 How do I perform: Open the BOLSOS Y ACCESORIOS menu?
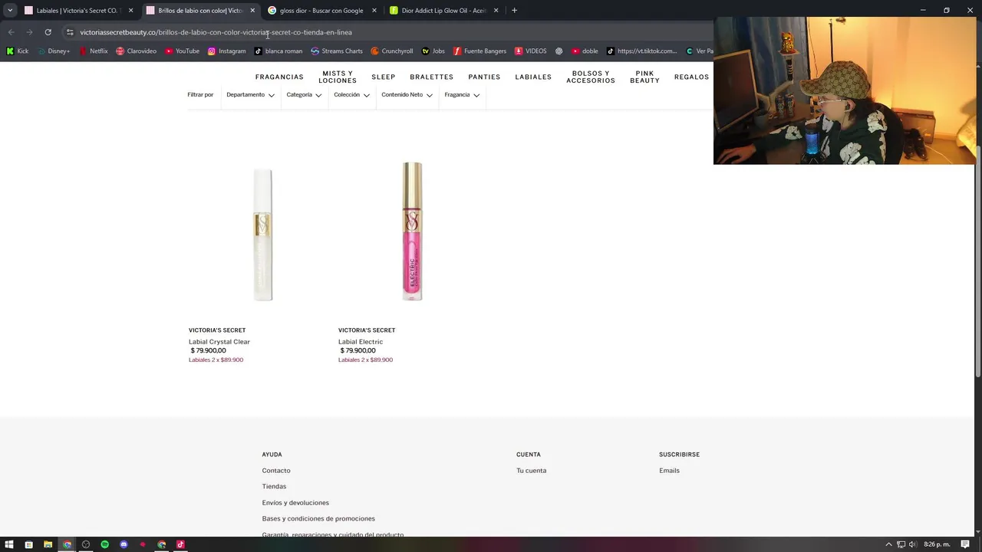591,77
